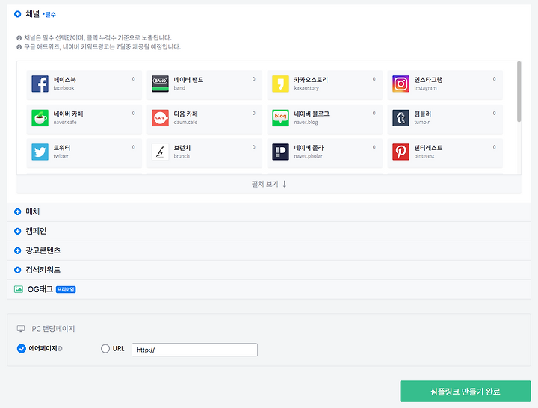Screen dimensions: 538x408
Task: Select the Instagram channel icon
Action: [x=401, y=84]
